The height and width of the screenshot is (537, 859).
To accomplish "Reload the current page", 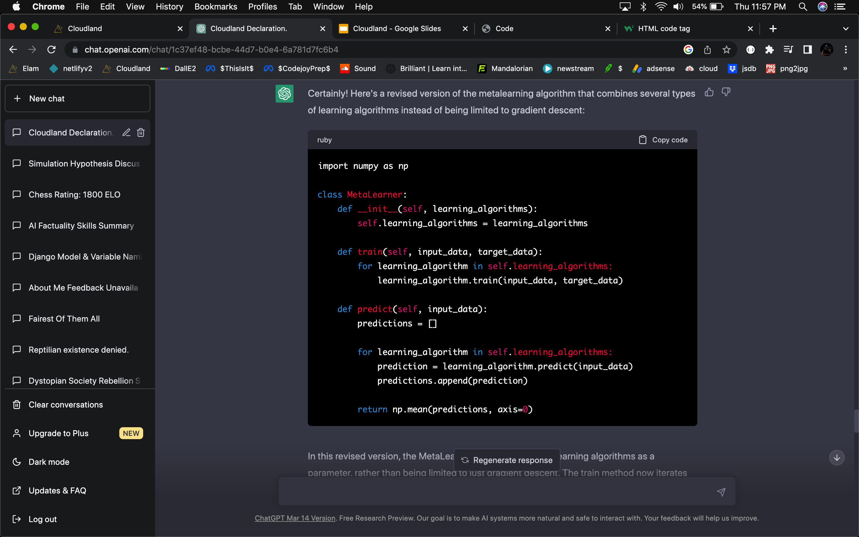I will (x=52, y=49).
